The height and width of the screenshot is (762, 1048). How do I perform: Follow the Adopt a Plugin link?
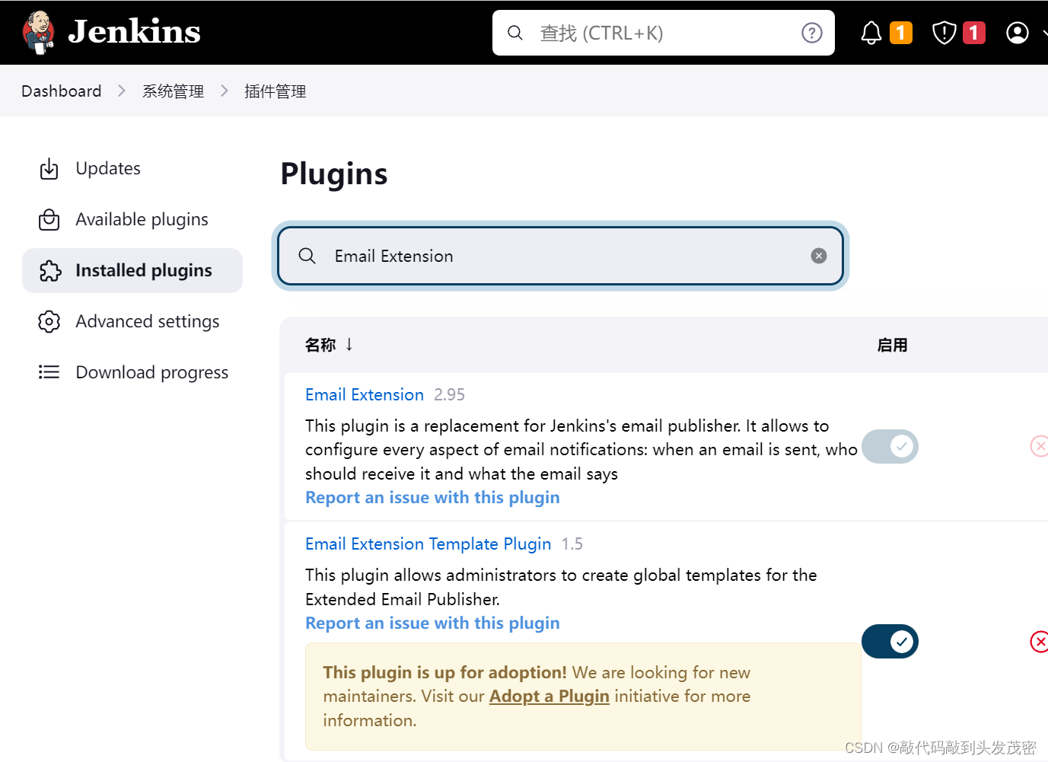549,696
